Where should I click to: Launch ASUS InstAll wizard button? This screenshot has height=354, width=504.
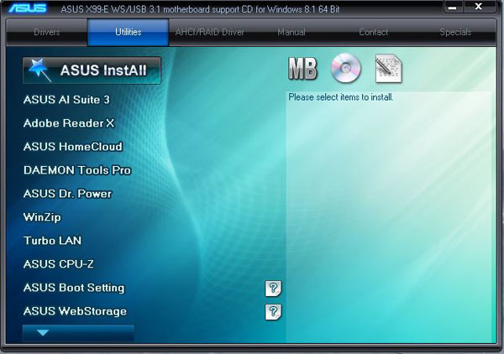(92, 70)
